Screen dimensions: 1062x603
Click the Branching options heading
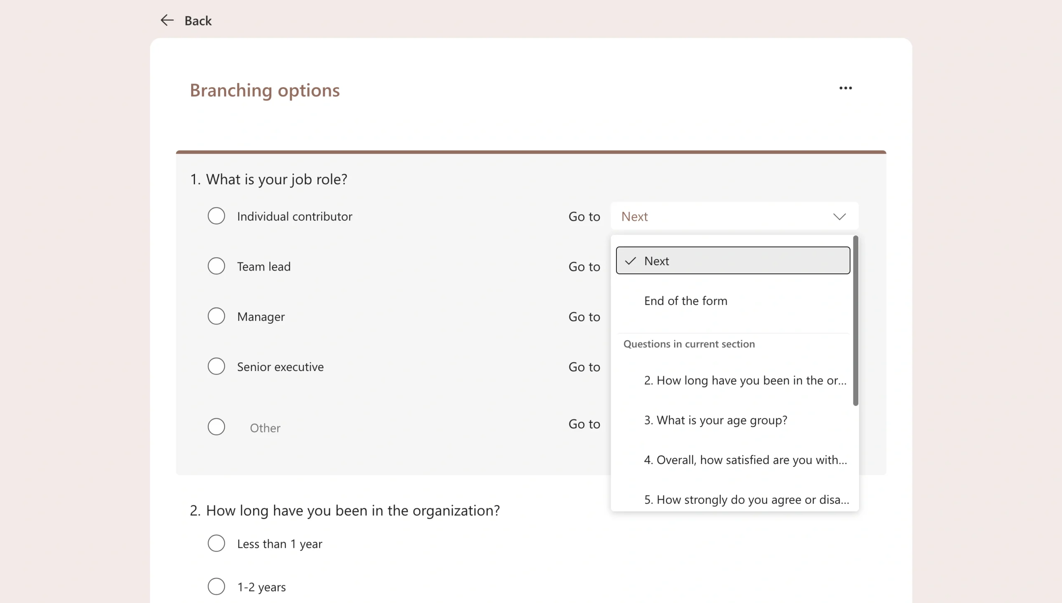[x=265, y=90]
